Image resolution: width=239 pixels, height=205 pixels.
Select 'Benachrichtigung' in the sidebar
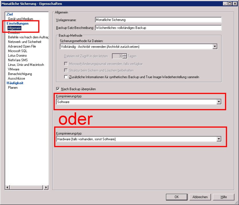click(20, 74)
